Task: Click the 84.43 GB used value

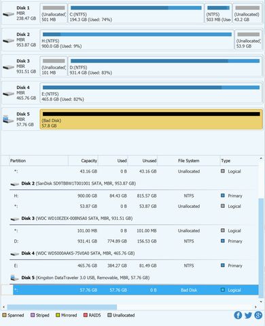Action: (x=118, y=196)
